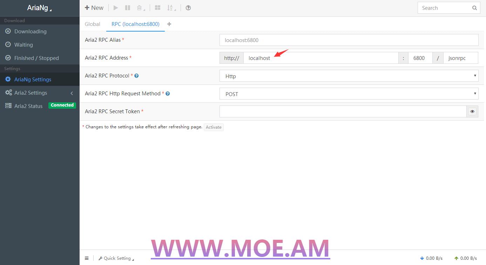Viewport: 486px width, 265px height.
Task: Edit the 6800 port field
Action: click(x=420, y=58)
